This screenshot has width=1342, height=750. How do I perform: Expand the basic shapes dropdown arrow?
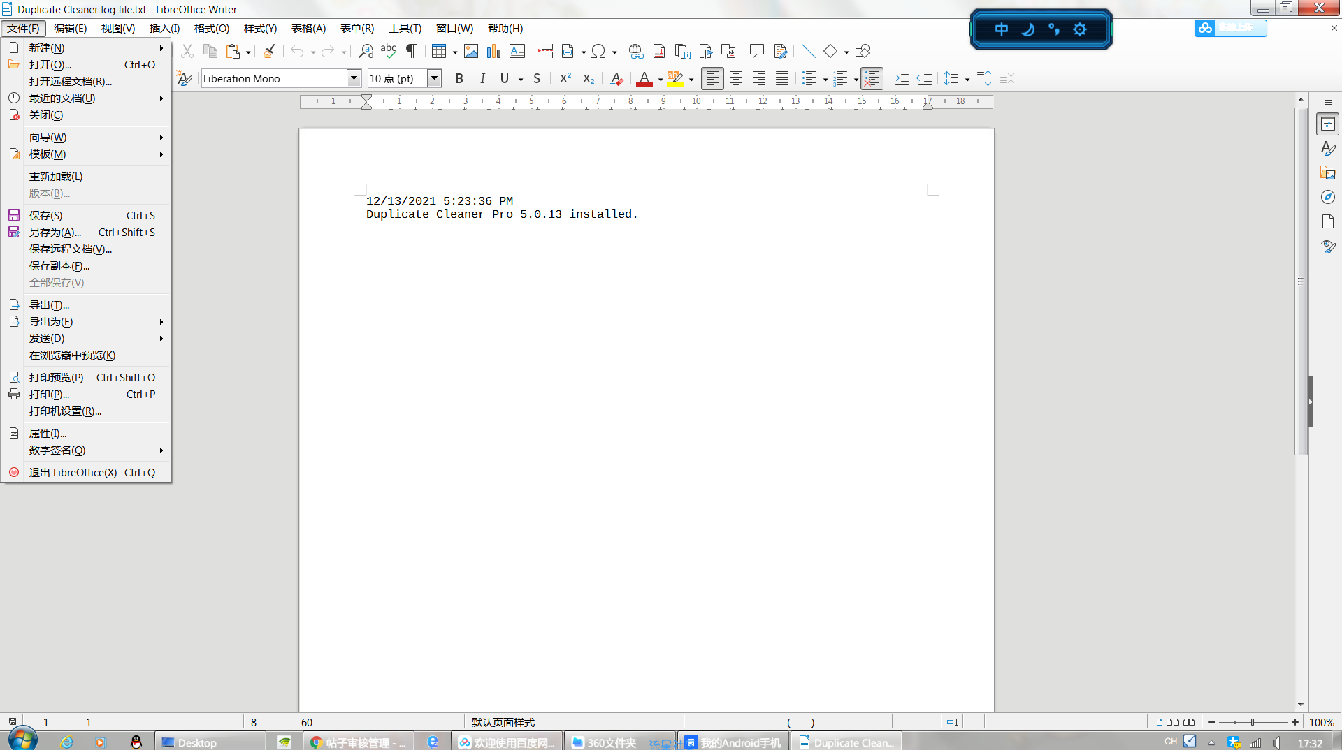pos(846,52)
